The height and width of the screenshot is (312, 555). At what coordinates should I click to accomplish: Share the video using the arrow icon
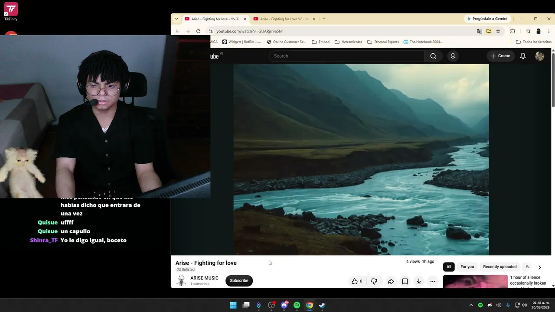[x=391, y=281]
